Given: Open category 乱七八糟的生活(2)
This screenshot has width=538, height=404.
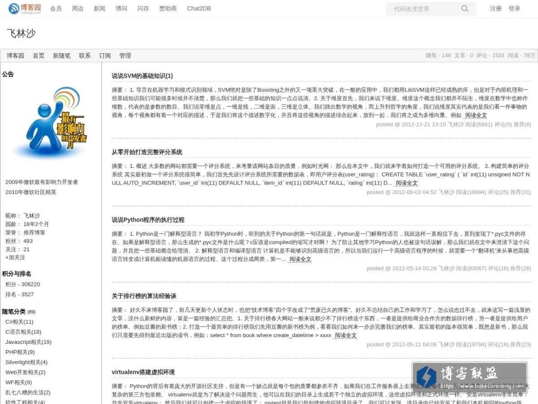Looking at the screenshot, I should (28, 392).
